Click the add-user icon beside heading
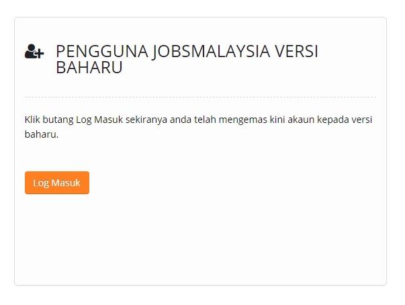 (34, 51)
